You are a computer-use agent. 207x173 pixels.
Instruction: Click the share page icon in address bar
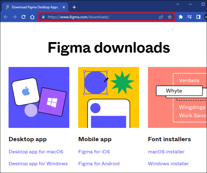(161, 17)
